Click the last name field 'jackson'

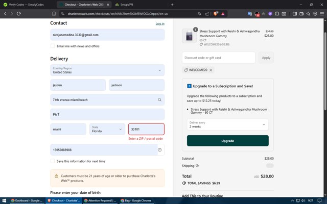coord(136,85)
